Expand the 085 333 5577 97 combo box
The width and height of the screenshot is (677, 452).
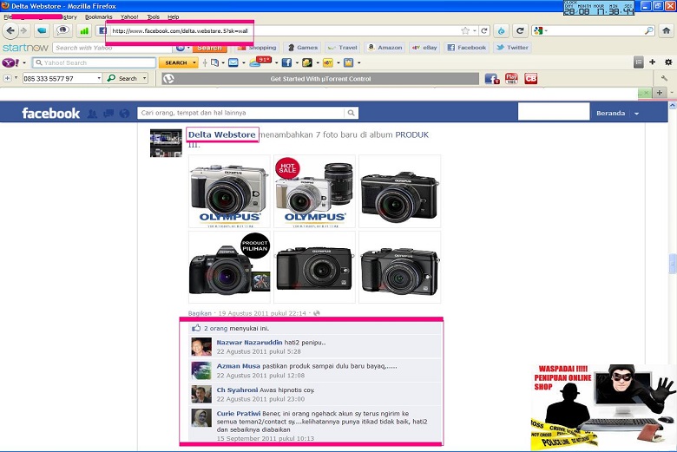pyautogui.click(x=99, y=78)
